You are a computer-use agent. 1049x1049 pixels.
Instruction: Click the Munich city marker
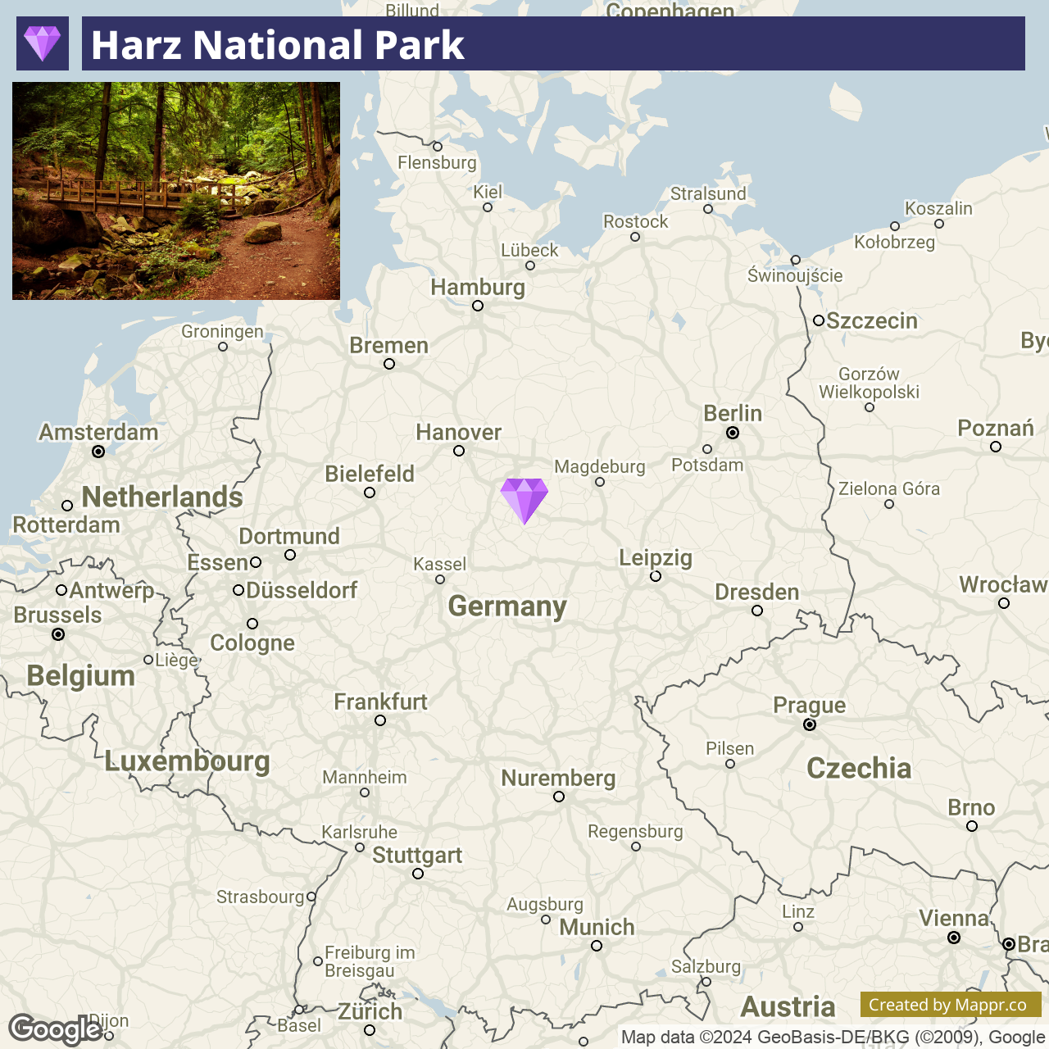click(597, 946)
